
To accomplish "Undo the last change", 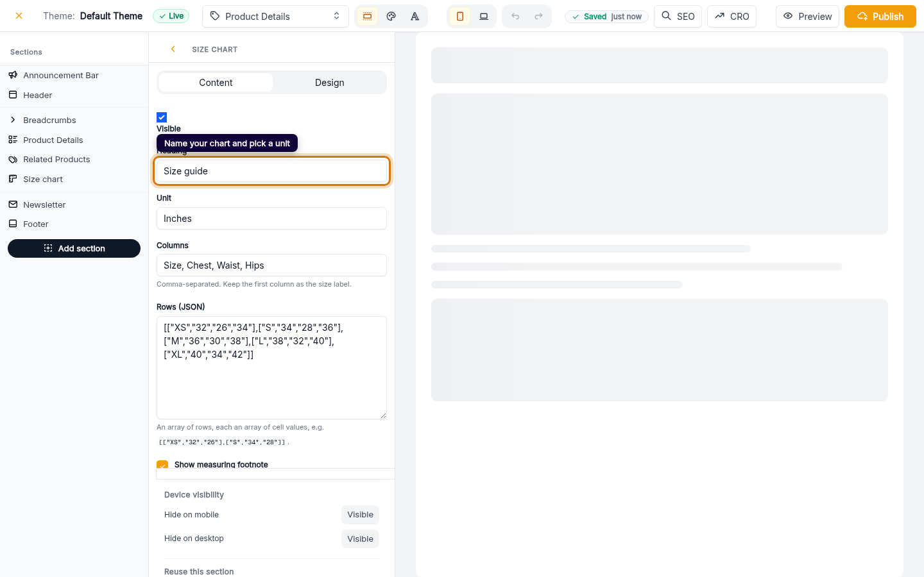I will (x=515, y=16).
